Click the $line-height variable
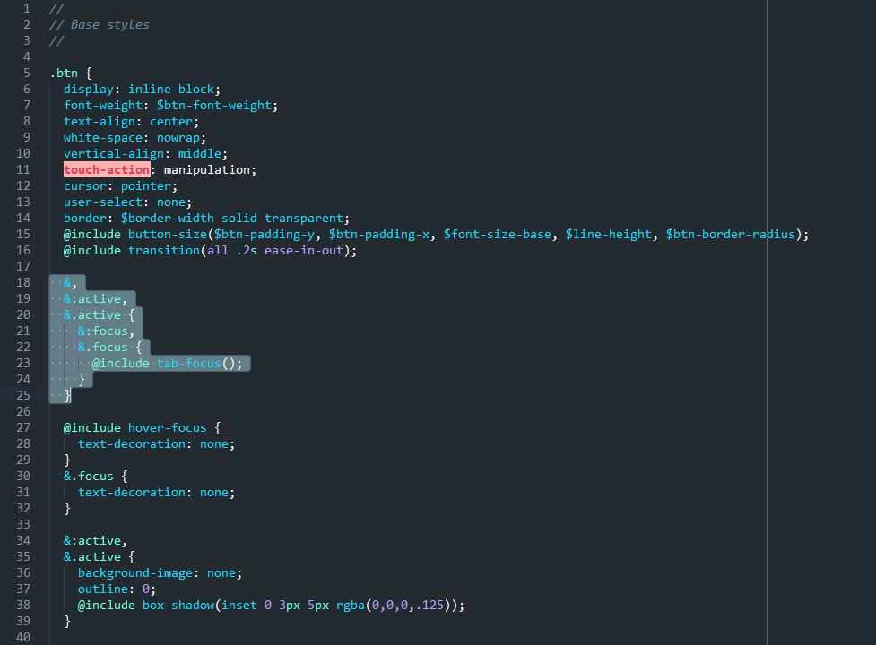This screenshot has width=876, height=645. tap(609, 235)
